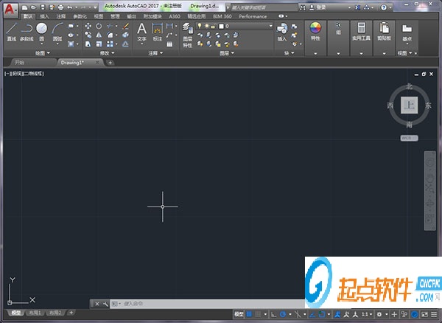The width and height of the screenshot is (442, 323).
Task: Select the Arc (圆弧) tool
Action: [x=57, y=32]
